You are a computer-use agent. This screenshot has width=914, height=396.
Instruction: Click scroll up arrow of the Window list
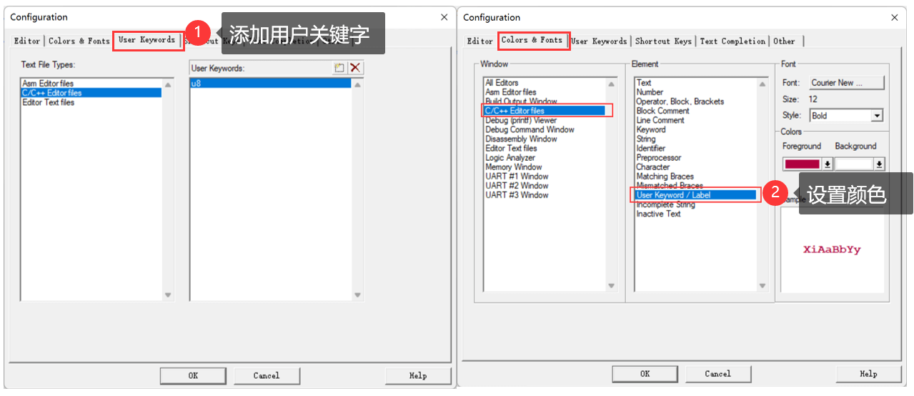pyautogui.click(x=611, y=84)
